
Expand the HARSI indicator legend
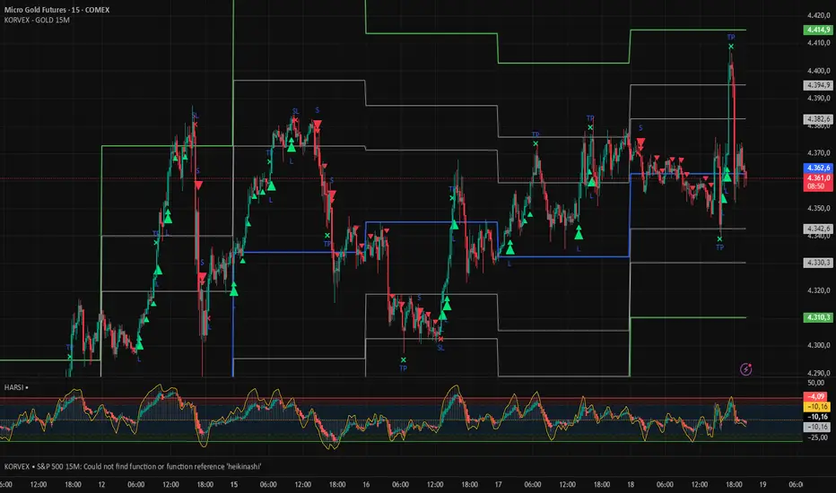(13, 387)
